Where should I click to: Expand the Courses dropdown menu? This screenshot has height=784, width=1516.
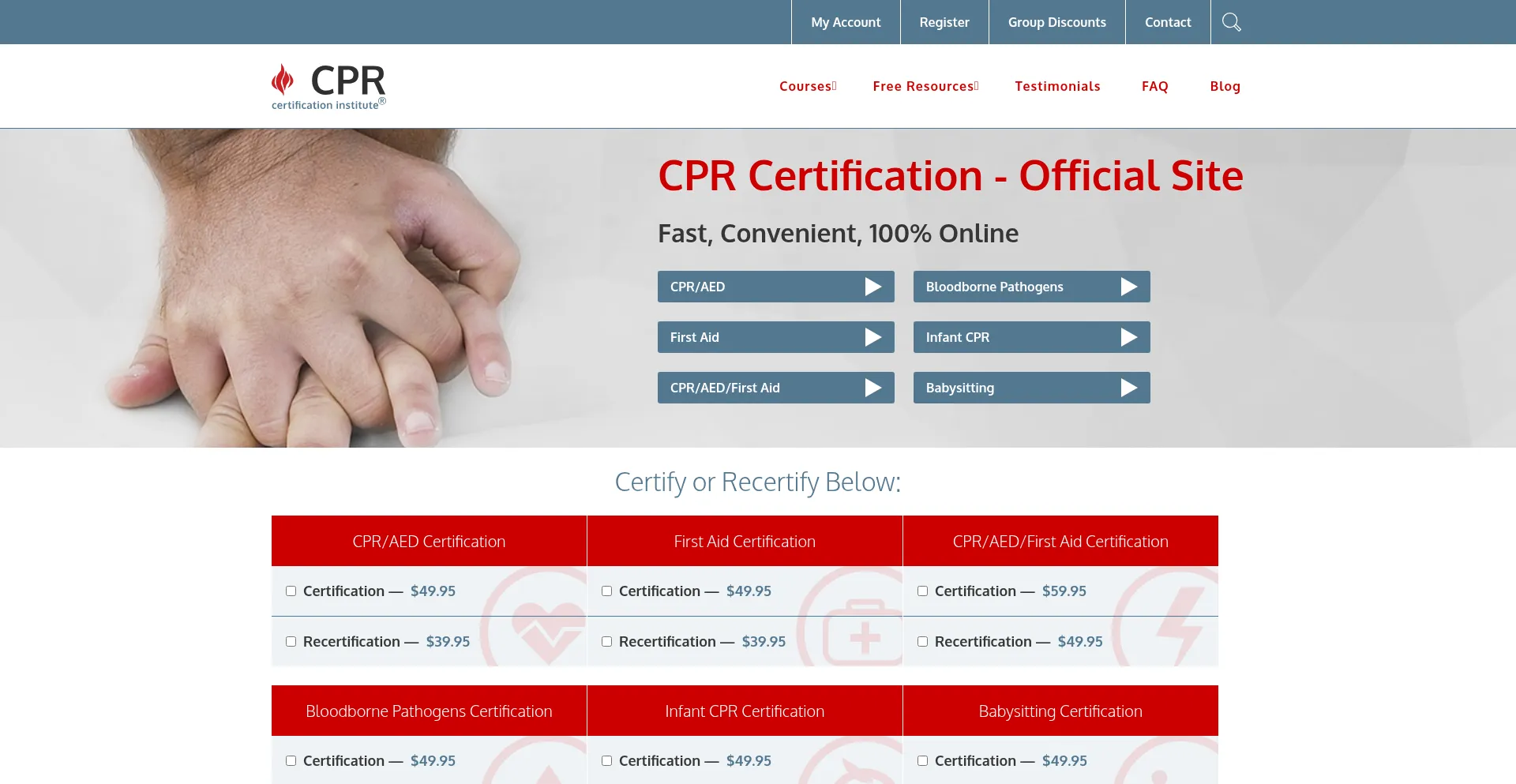click(x=808, y=86)
